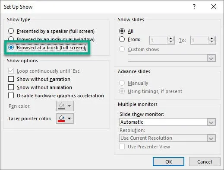Select Presented by a speaker radio button

pyautogui.click(x=11, y=31)
